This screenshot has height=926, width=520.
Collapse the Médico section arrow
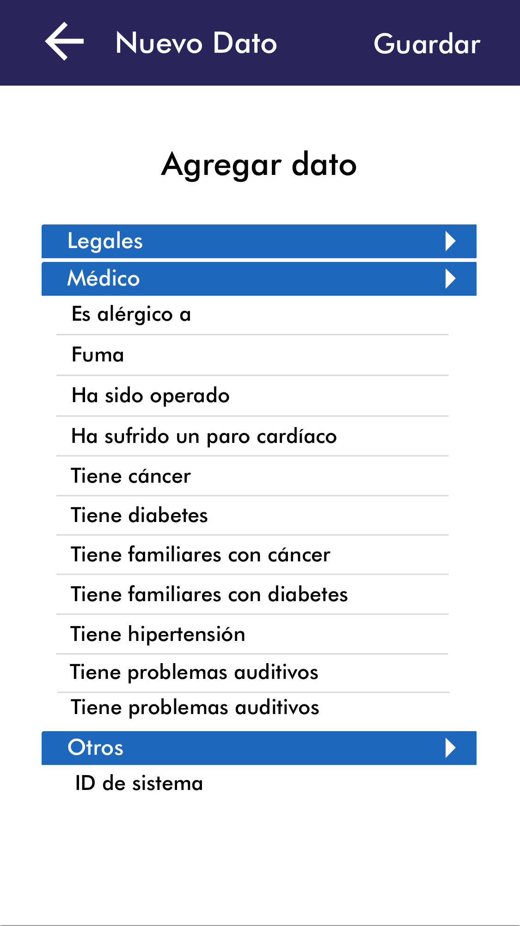(x=450, y=279)
